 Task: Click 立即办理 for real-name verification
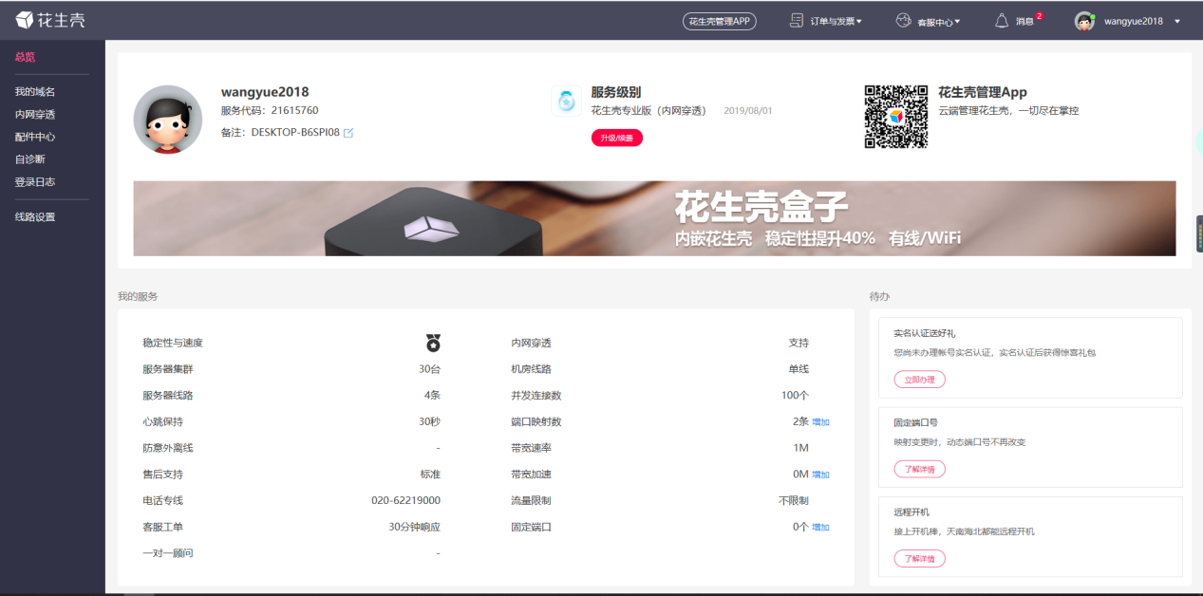click(919, 380)
